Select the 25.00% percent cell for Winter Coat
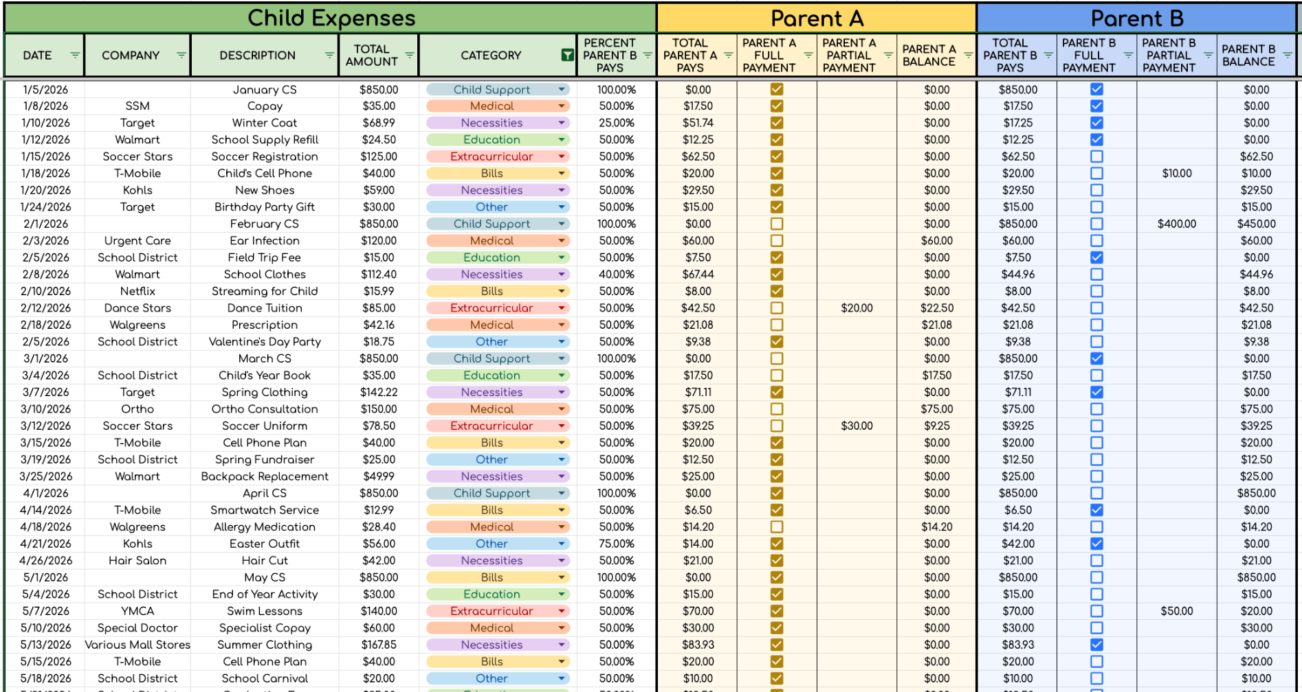The width and height of the screenshot is (1302, 692). click(x=617, y=123)
